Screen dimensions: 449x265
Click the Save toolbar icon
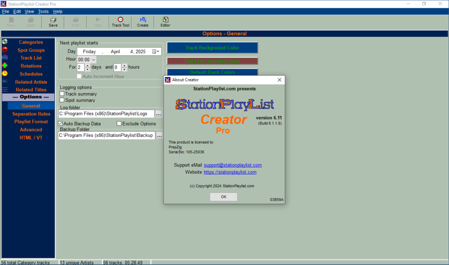point(53,22)
